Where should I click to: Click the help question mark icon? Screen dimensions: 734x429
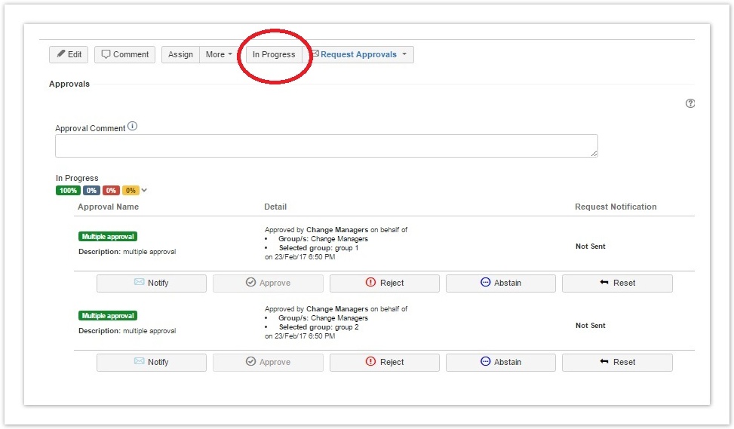pos(689,103)
